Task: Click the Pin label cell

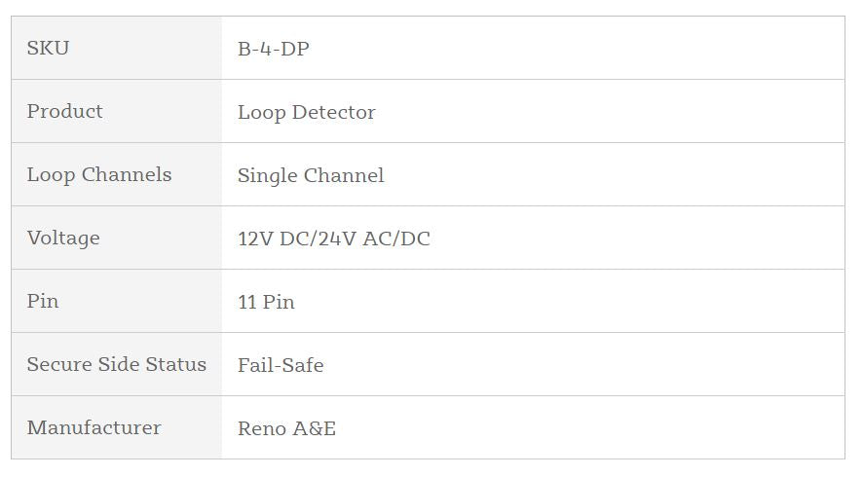Action: (x=43, y=301)
